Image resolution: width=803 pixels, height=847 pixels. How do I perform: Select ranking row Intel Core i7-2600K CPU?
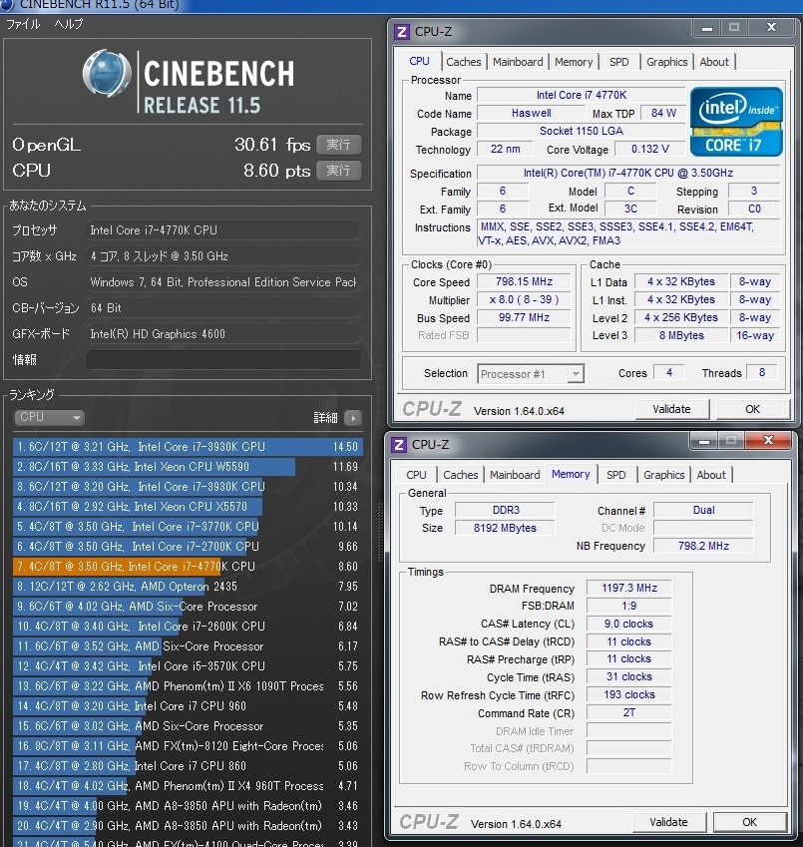tap(188, 627)
